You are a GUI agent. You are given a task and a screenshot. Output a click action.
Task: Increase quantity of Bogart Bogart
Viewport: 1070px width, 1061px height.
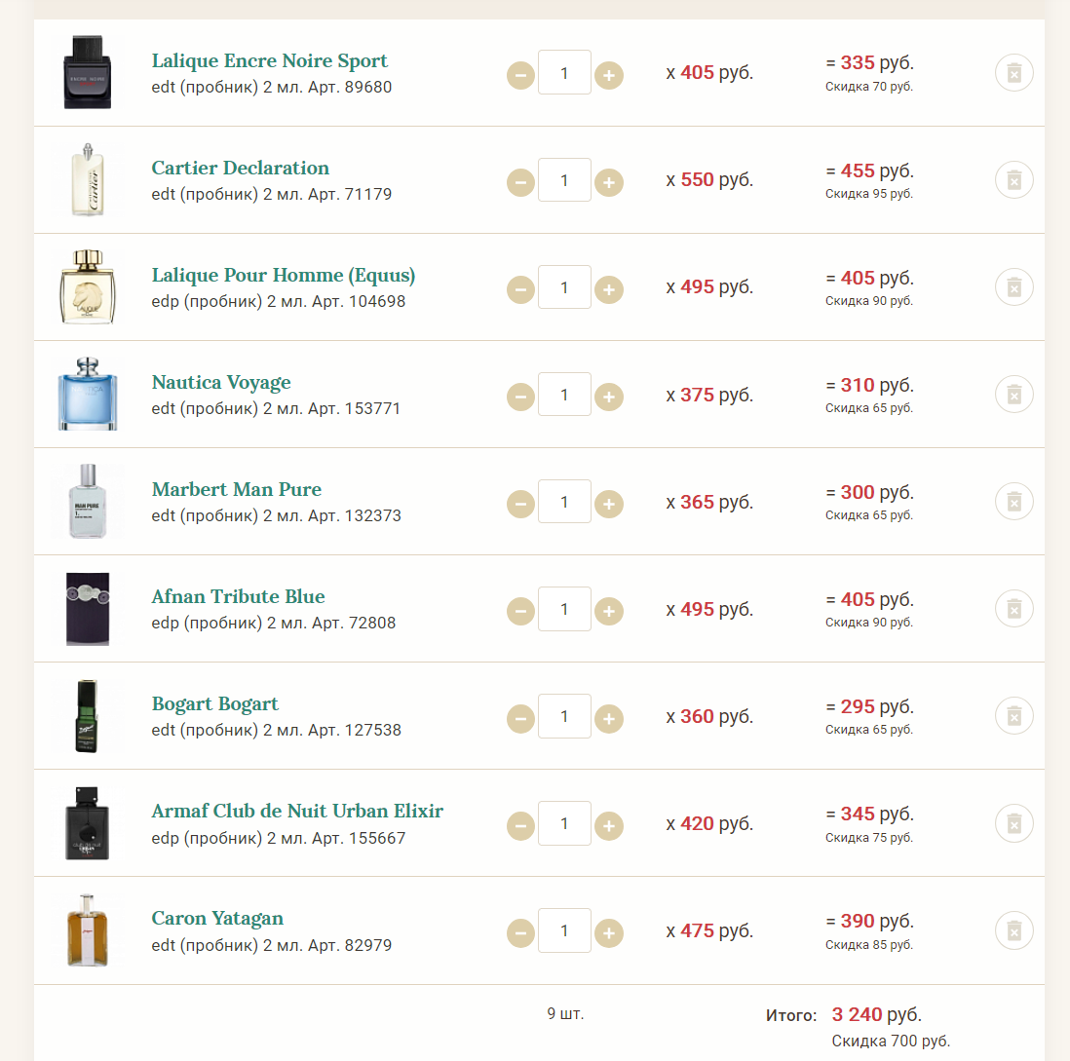609,718
